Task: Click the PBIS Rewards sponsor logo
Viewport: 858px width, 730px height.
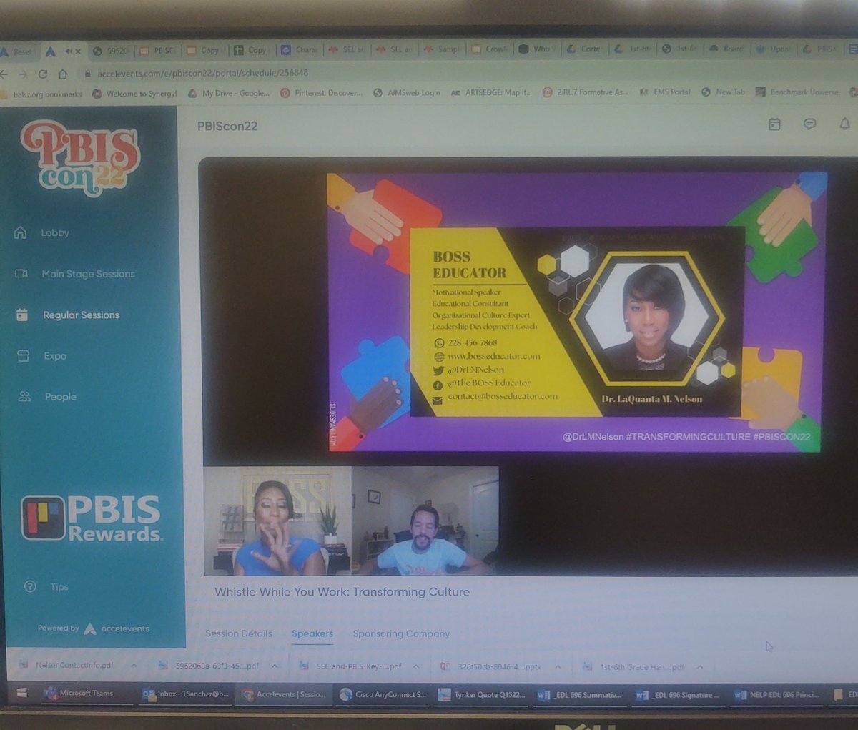Action: (92, 518)
